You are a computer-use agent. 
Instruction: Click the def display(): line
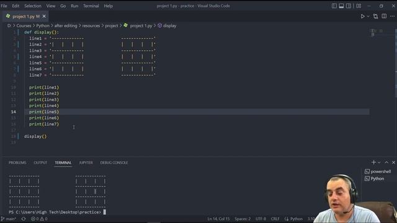(42, 32)
